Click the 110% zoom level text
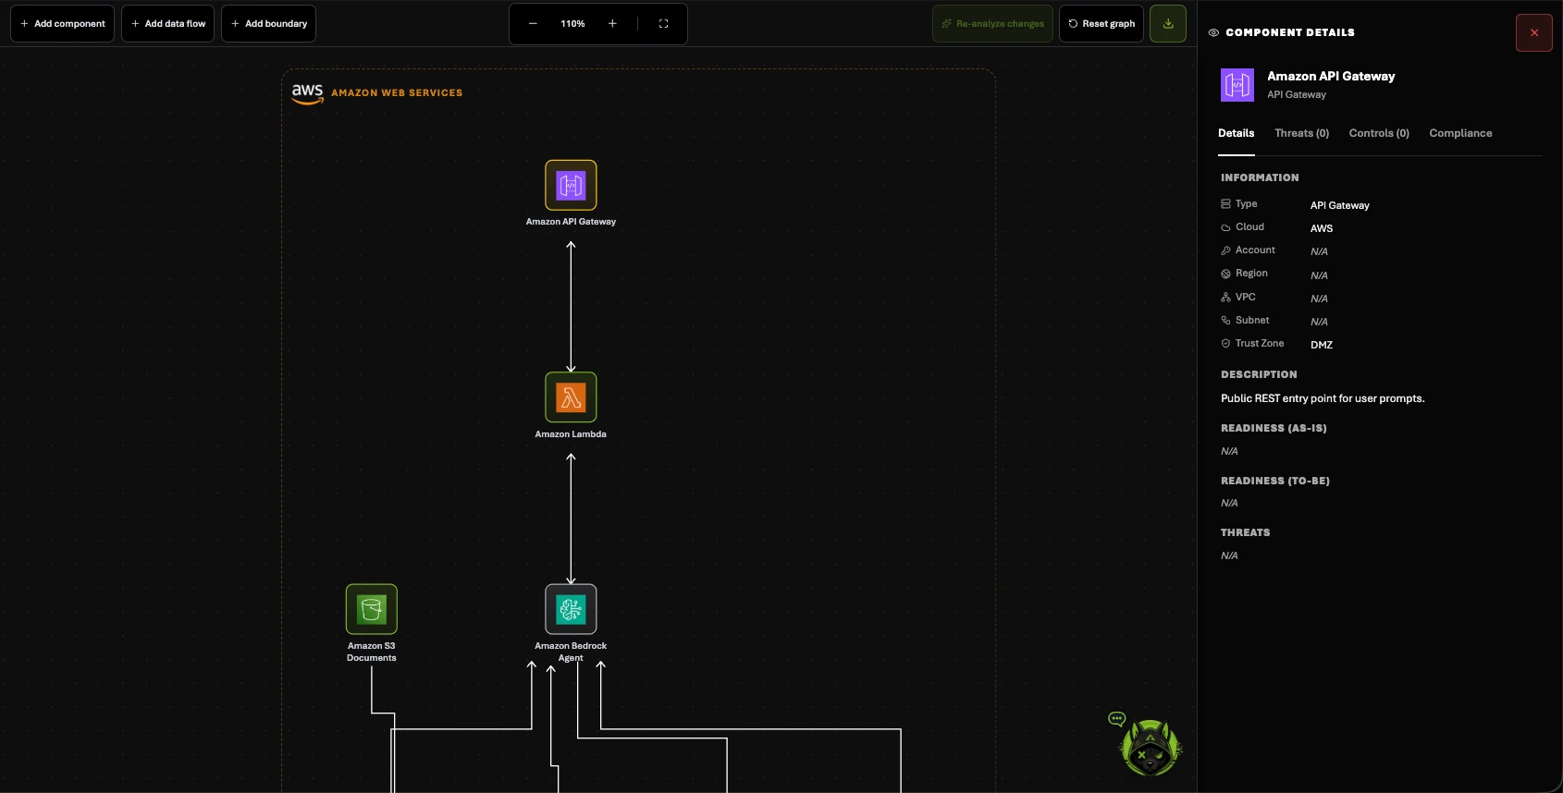This screenshot has height=793, width=1563. [x=572, y=24]
